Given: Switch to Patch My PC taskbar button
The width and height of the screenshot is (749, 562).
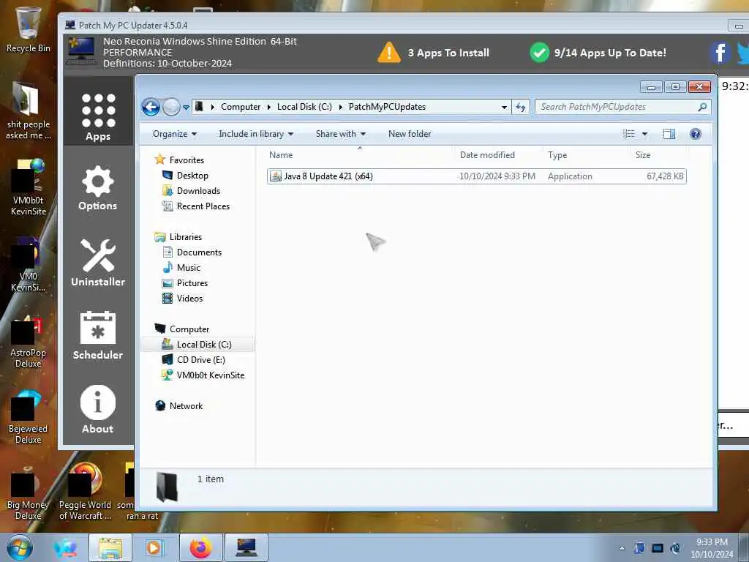Looking at the screenshot, I should [246, 547].
